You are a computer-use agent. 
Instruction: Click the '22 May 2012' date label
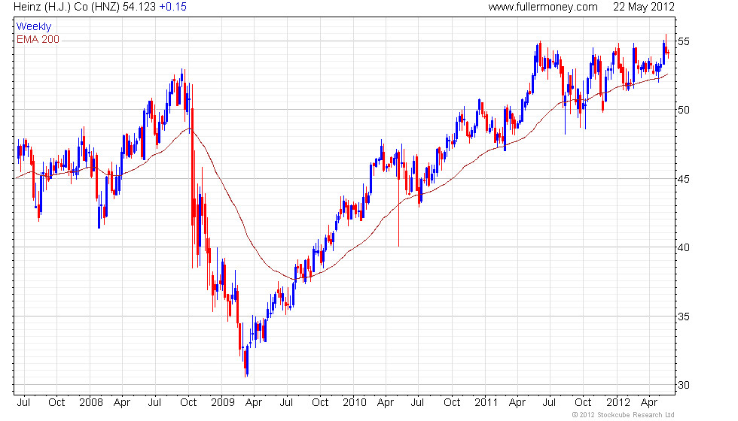click(x=643, y=7)
